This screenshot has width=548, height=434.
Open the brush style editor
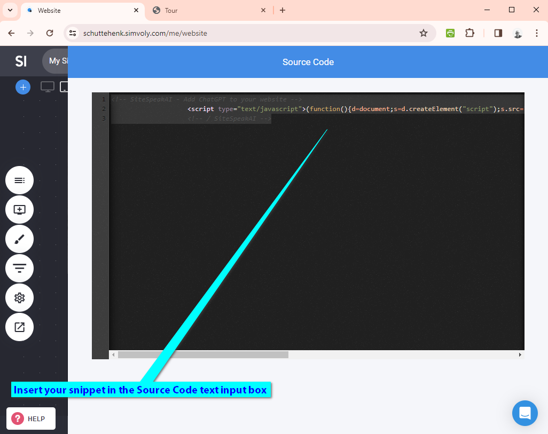(20, 239)
